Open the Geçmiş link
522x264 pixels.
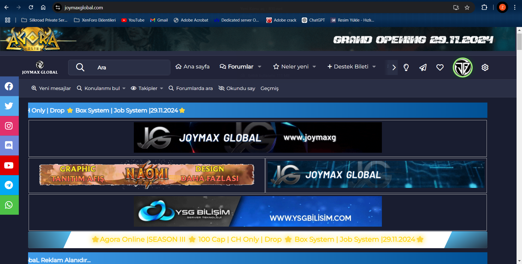coord(270,88)
